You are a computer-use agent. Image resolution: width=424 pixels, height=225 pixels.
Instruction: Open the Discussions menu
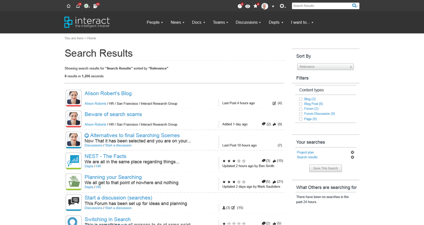click(248, 23)
